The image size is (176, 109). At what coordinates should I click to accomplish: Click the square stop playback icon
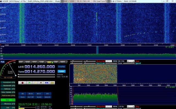pyautogui.click(x=41, y=83)
